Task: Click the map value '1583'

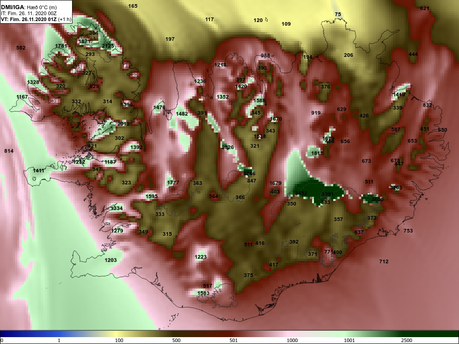Action: tap(203, 293)
